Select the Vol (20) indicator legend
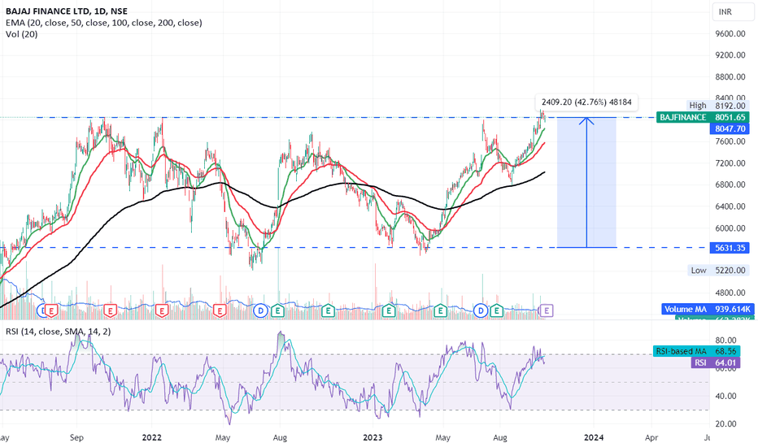 click(x=21, y=34)
